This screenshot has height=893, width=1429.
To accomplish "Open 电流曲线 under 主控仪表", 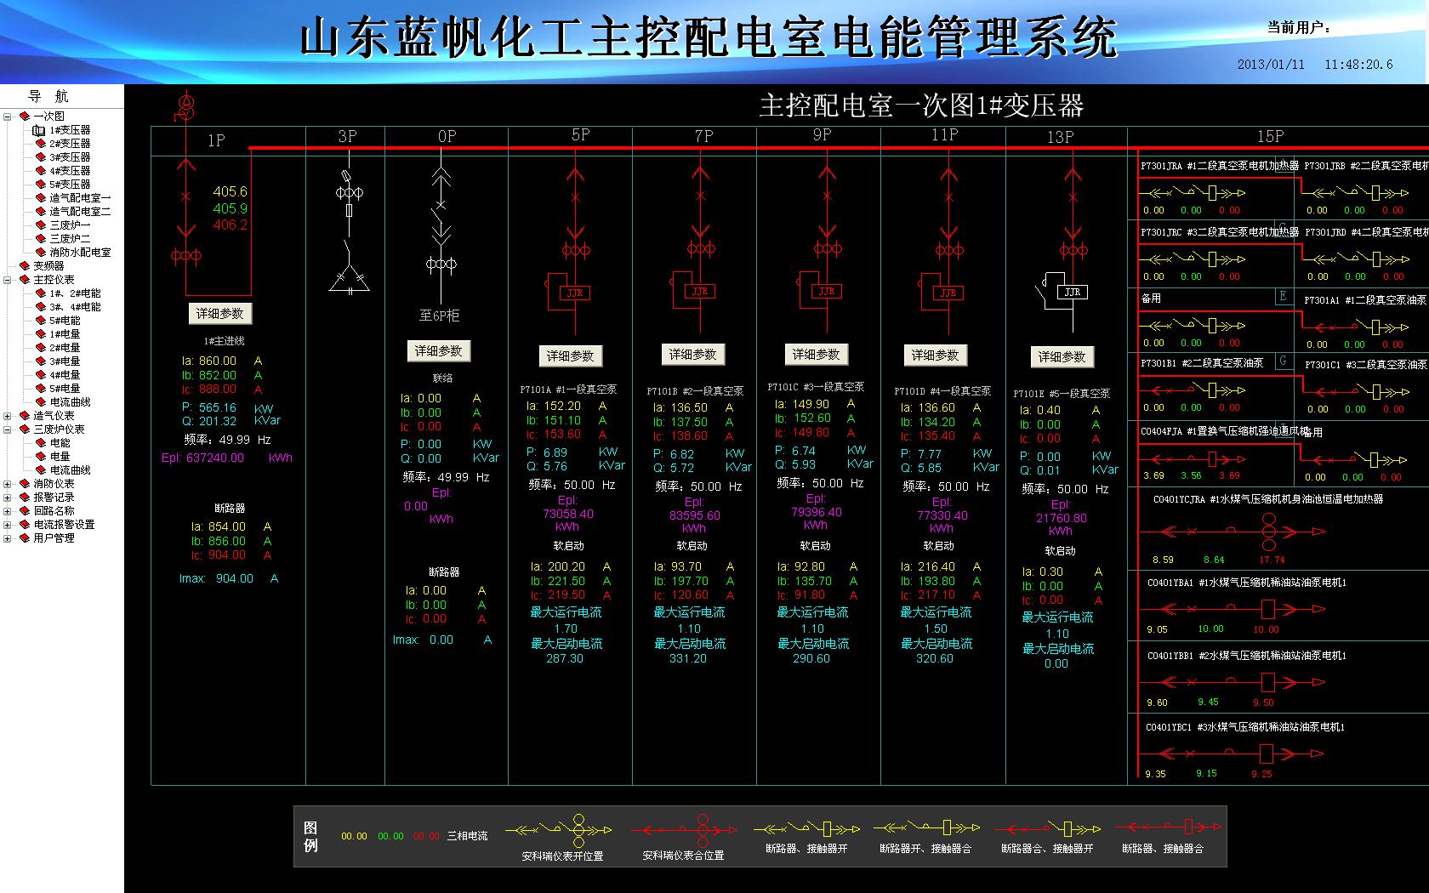I will pos(70,402).
